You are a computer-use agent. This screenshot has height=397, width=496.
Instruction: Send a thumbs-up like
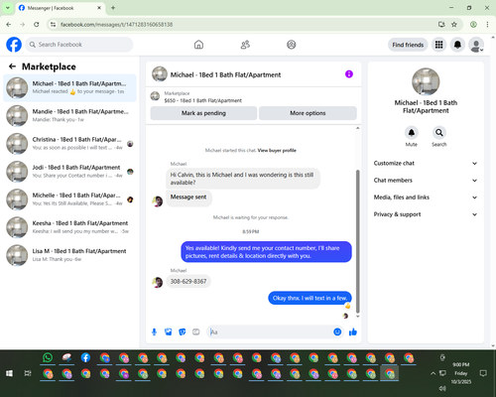[x=353, y=331]
